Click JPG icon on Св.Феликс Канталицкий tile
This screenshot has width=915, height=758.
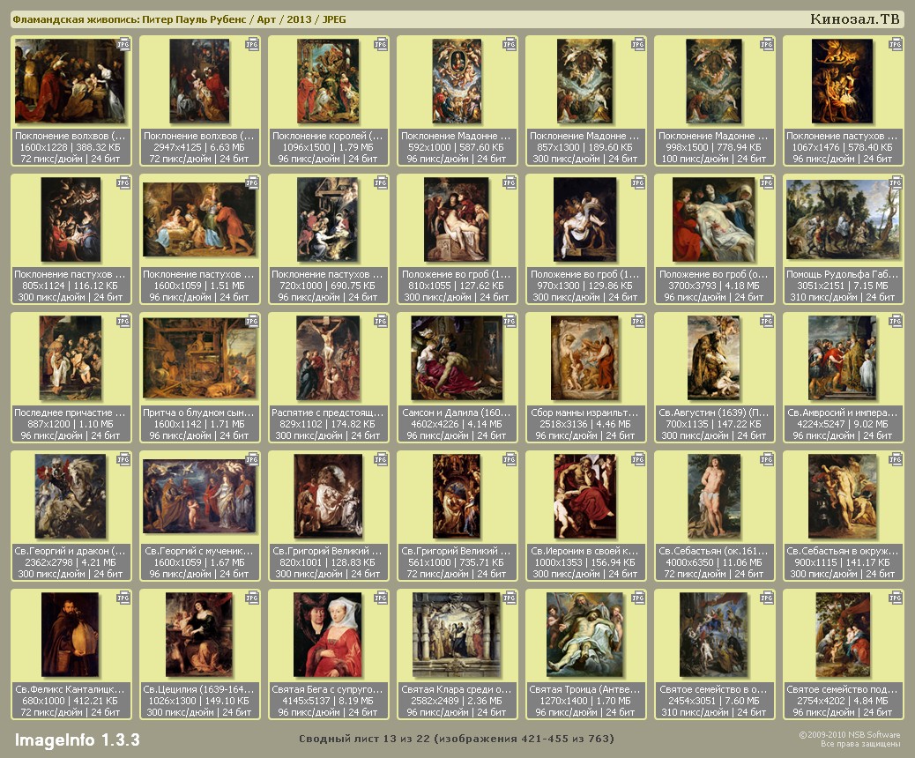click(x=123, y=598)
